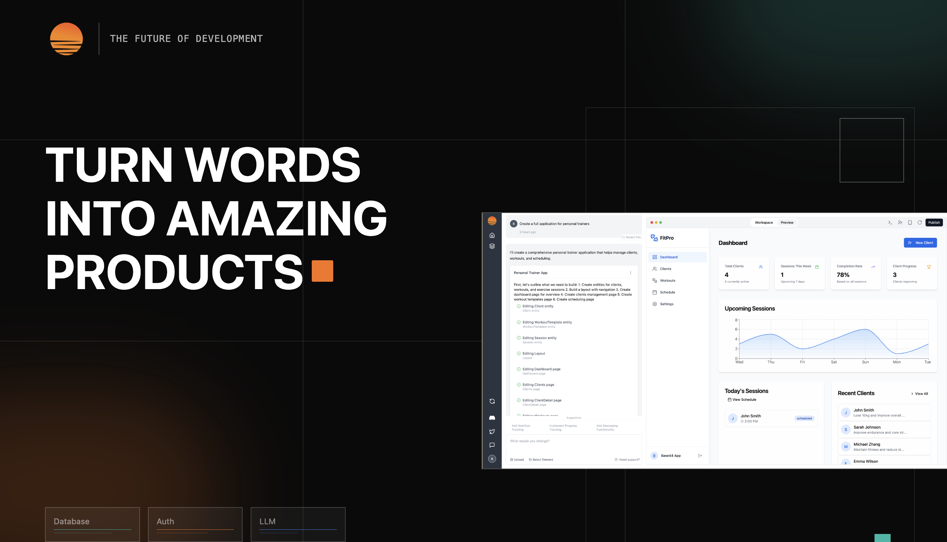Click the refresh preview icon
The height and width of the screenshot is (542, 947).
click(919, 223)
